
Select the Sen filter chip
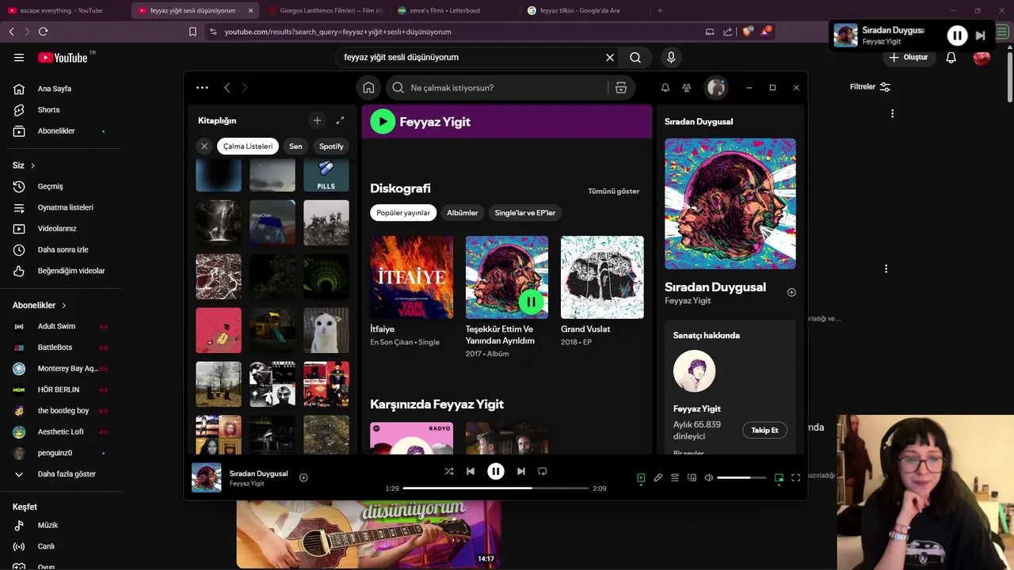pos(295,146)
